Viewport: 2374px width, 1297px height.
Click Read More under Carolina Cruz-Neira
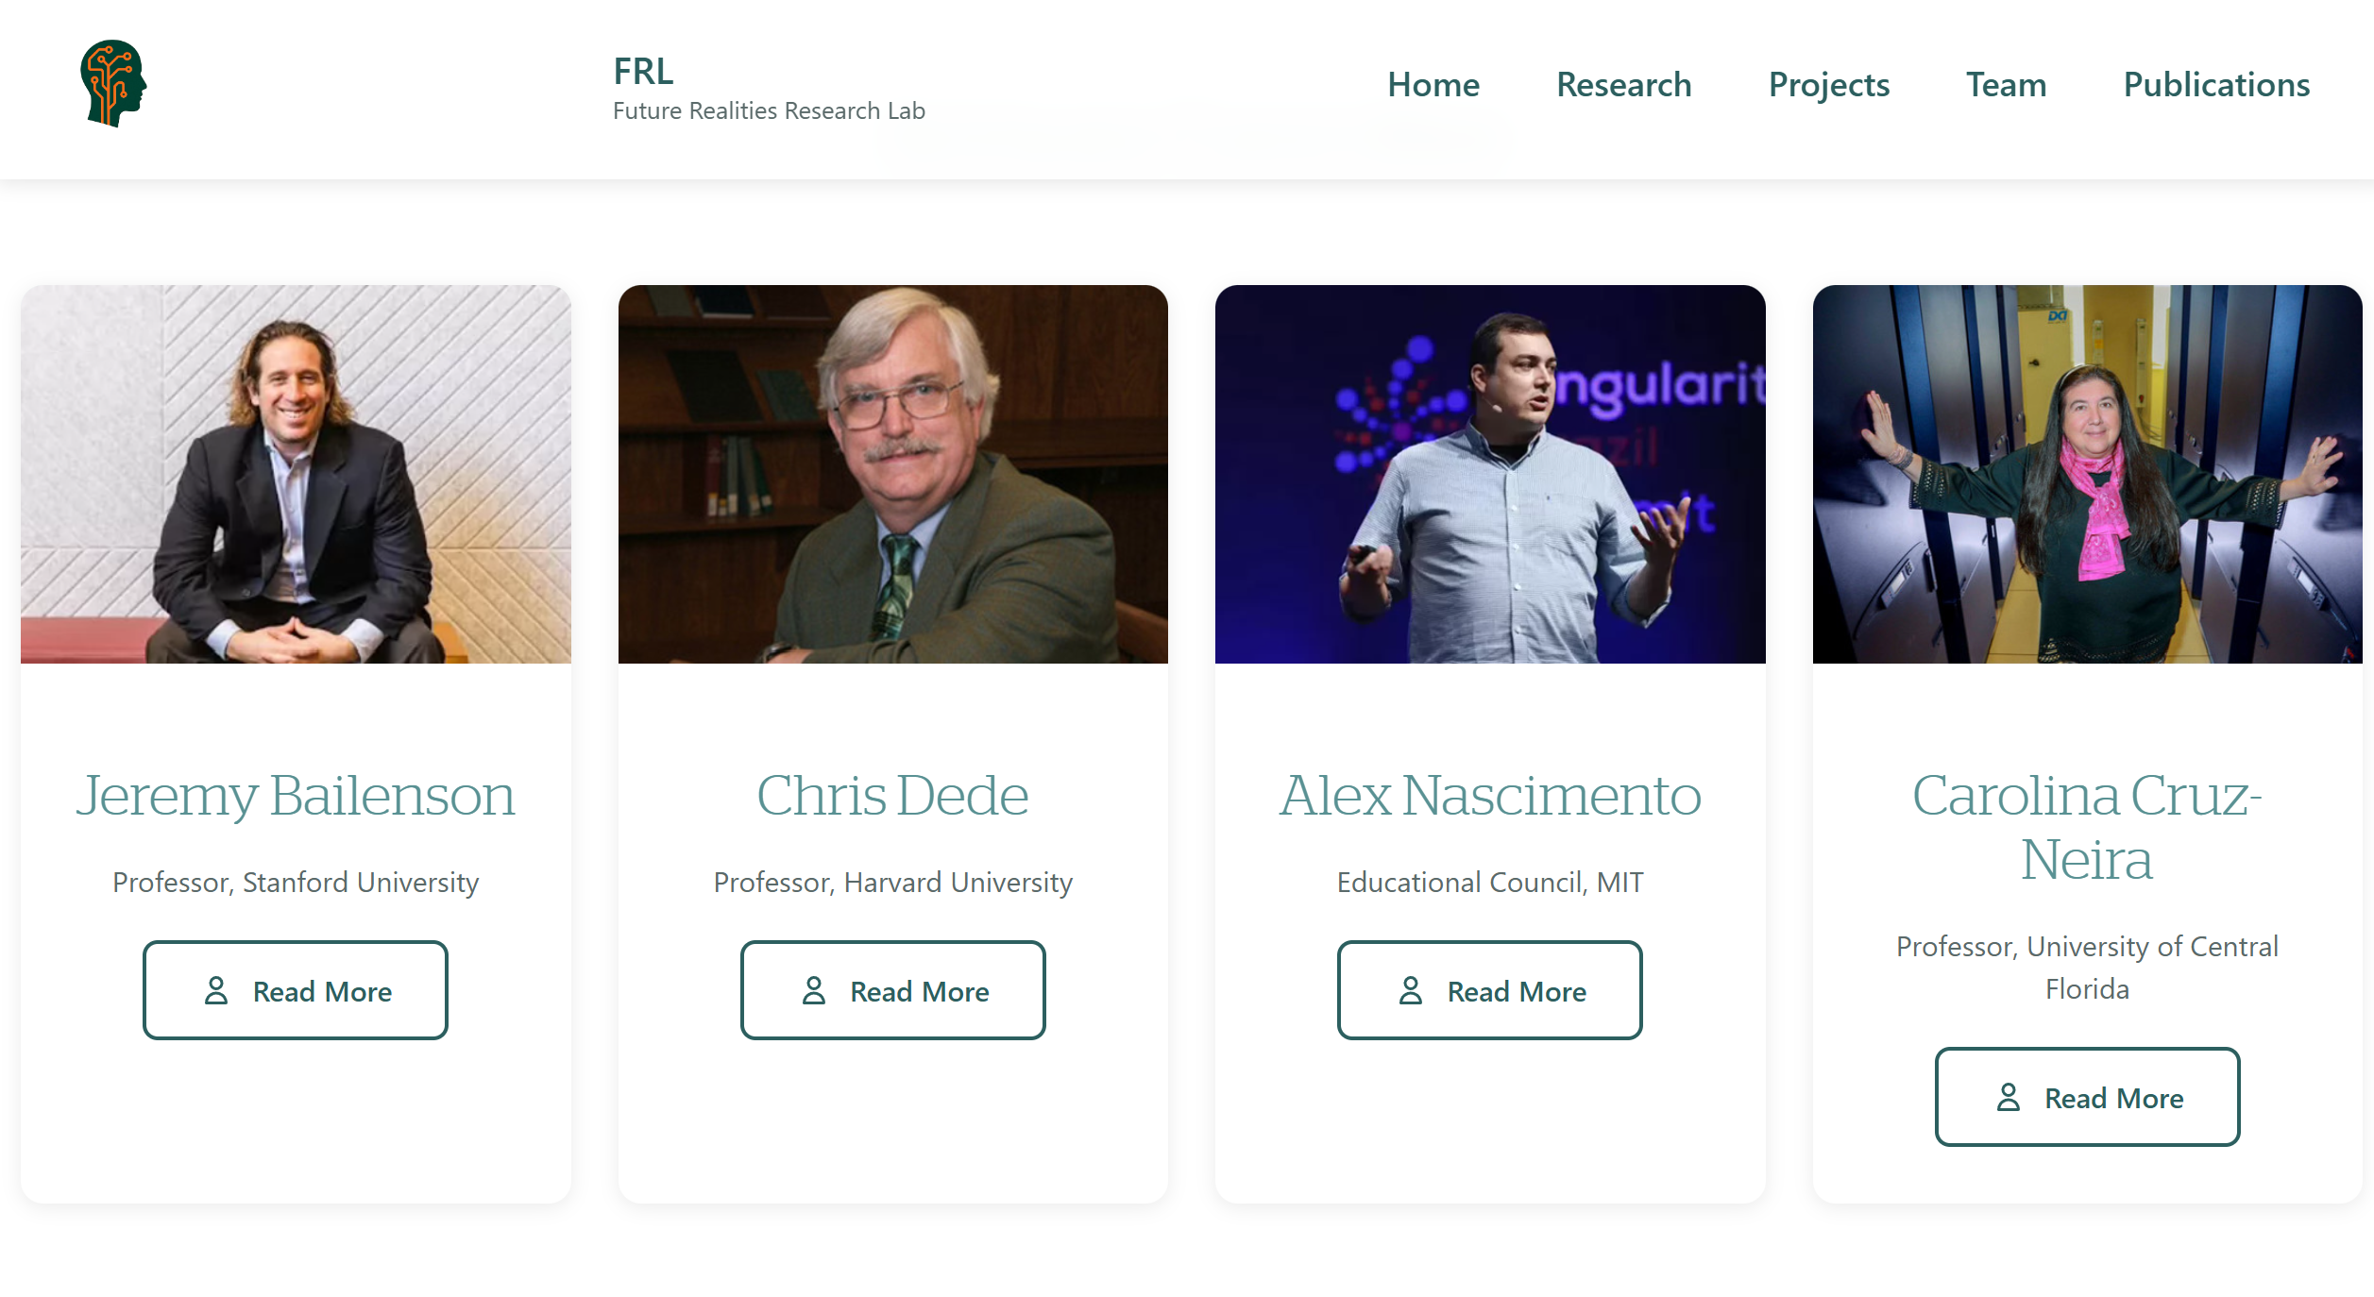point(2087,1097)
